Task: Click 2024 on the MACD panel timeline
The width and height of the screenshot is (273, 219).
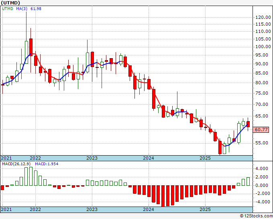Action: click(x=149, y=210)
